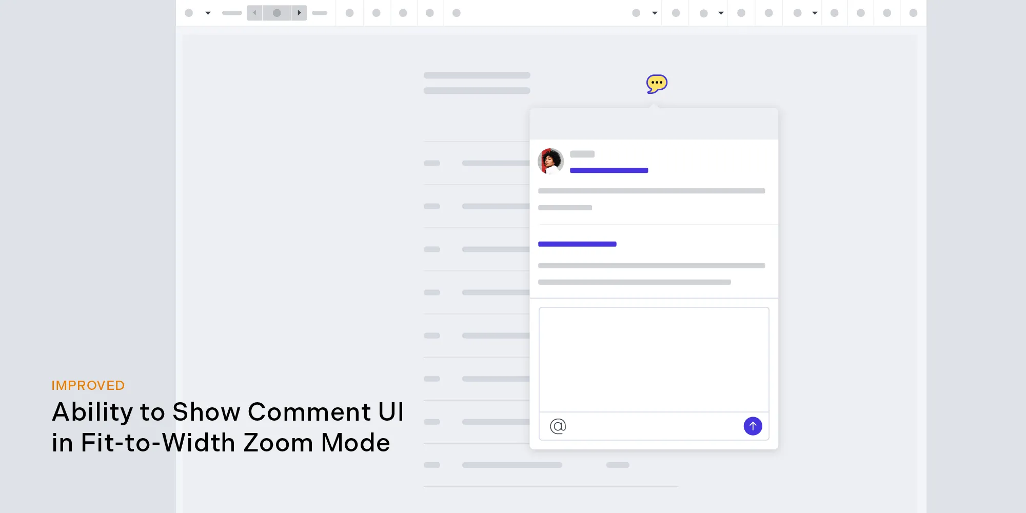Image resolution: width=1026 pixels, height=513 pixels.
Task: Open the middle dropdown caret on the right toolbar
Action: pos(721,13)
